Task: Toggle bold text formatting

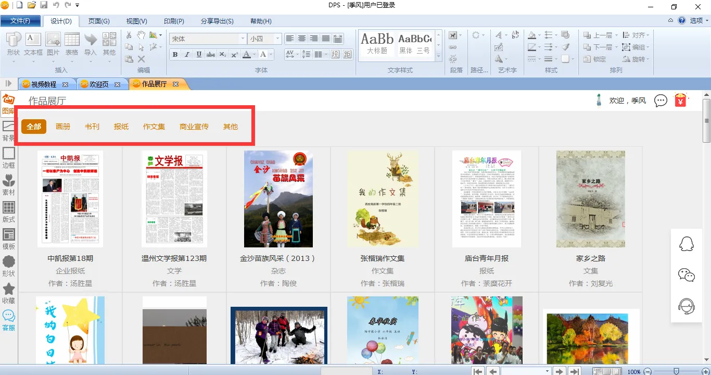Action: tap(175, 55)
